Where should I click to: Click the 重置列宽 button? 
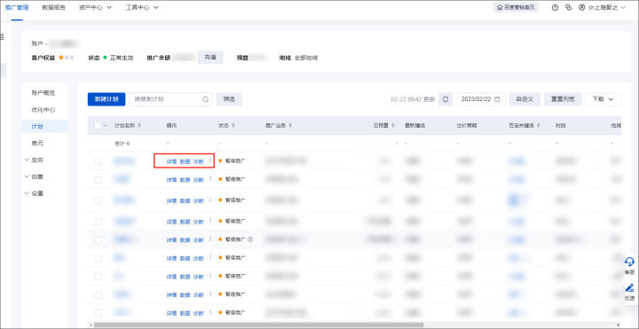coord(563,99)
